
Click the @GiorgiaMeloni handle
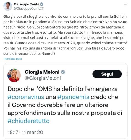pyautogui.click(x=43, y=78)
